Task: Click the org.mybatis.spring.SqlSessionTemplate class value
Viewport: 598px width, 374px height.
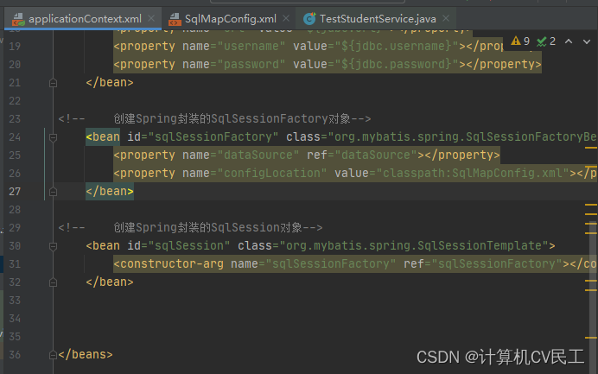Action: [414, 246]
